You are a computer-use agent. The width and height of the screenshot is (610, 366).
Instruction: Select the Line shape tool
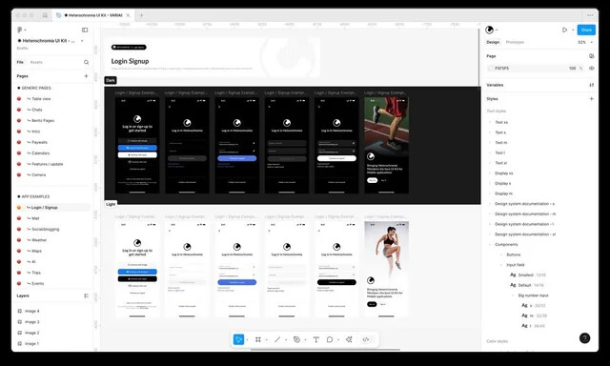point(277,339)
